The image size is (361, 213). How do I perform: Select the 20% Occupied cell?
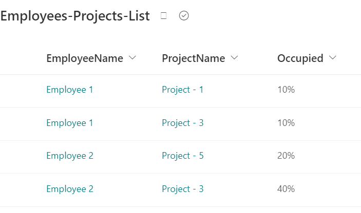click(x=286, y=156)
